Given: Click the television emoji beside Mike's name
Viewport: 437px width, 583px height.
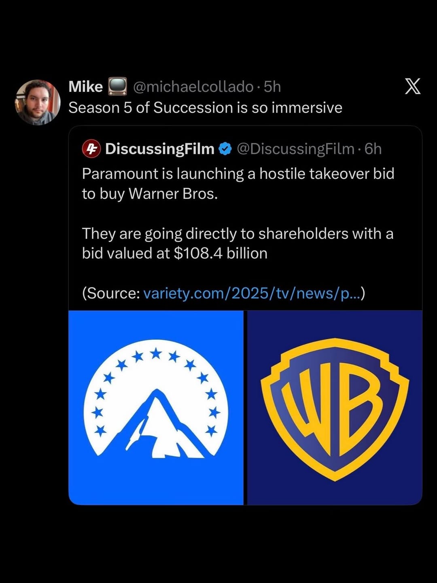Looking at the screenshot, I should (117, 87).
